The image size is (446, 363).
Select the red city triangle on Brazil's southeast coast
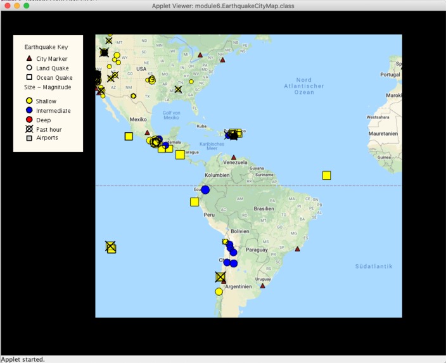coord(297,249)
